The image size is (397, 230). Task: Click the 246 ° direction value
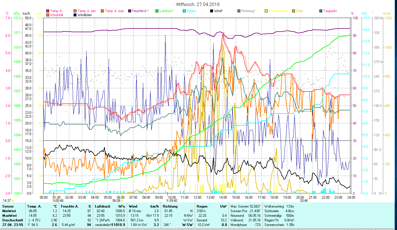tap(167, 225)
